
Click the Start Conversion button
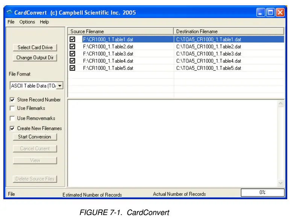pyautogui.click(x=35, y=137)
